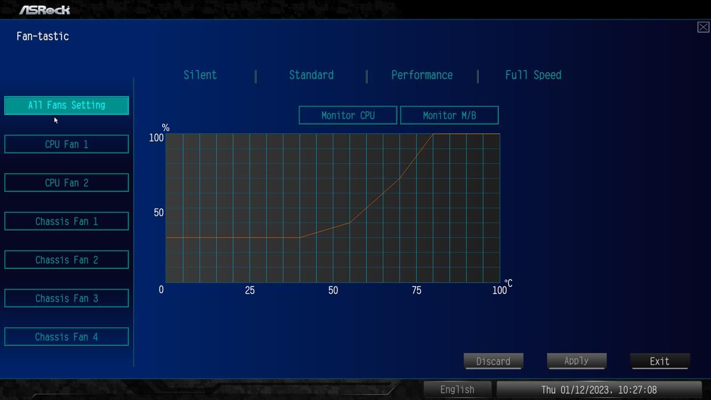The width and height of the screenshot is (711, 400).
Task: Click the 50 label on temperature axis
Action: pos(333,291)
